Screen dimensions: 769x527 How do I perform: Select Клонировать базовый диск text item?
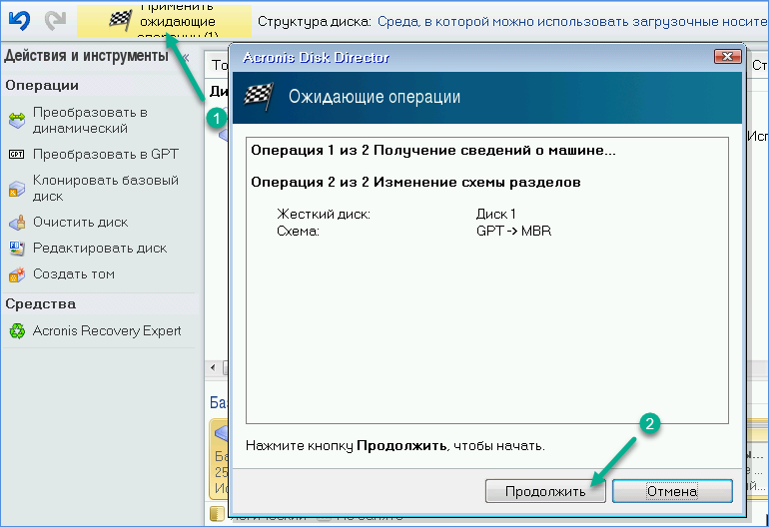[x=105, y=189]
